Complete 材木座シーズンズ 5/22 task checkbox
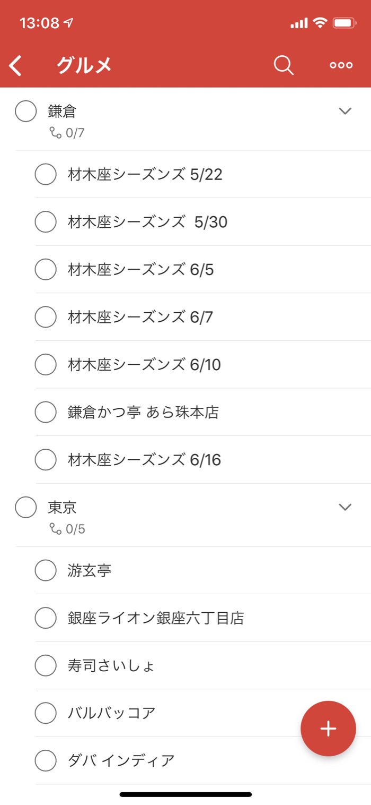This screenshot has height=805, width=371. click(x=46, y=174)
